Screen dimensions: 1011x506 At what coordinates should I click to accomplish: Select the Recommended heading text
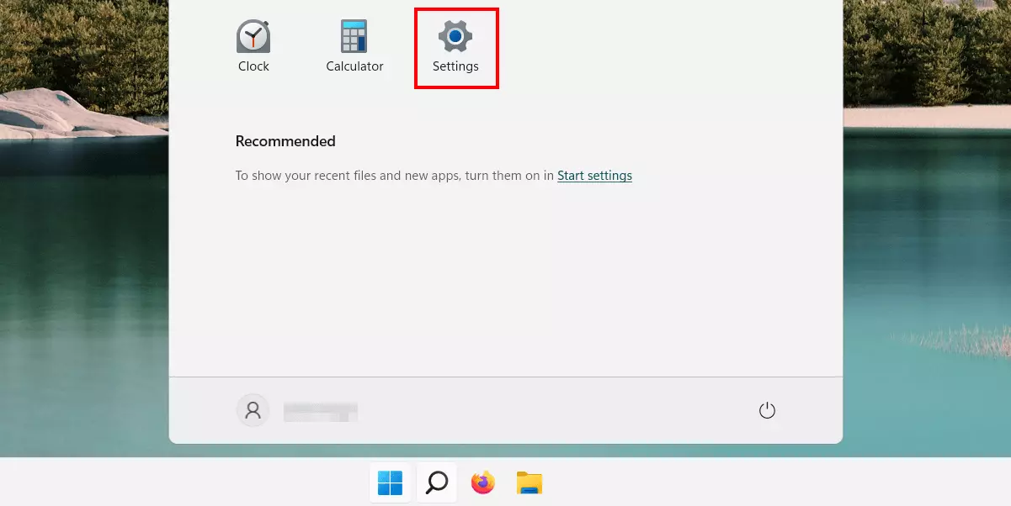tap(285, 141)
